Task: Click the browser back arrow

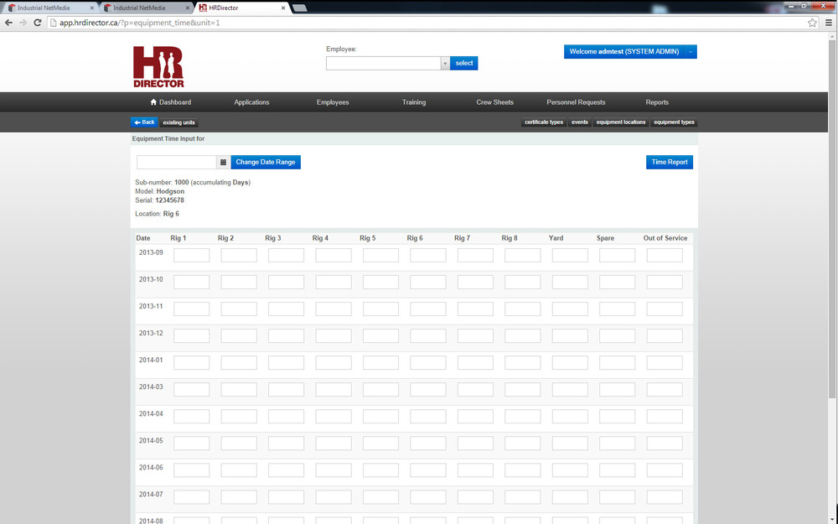Action: click(x=8, y=23)
